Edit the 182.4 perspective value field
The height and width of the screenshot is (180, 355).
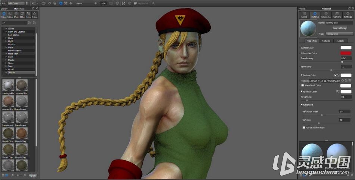coord(103,3)
